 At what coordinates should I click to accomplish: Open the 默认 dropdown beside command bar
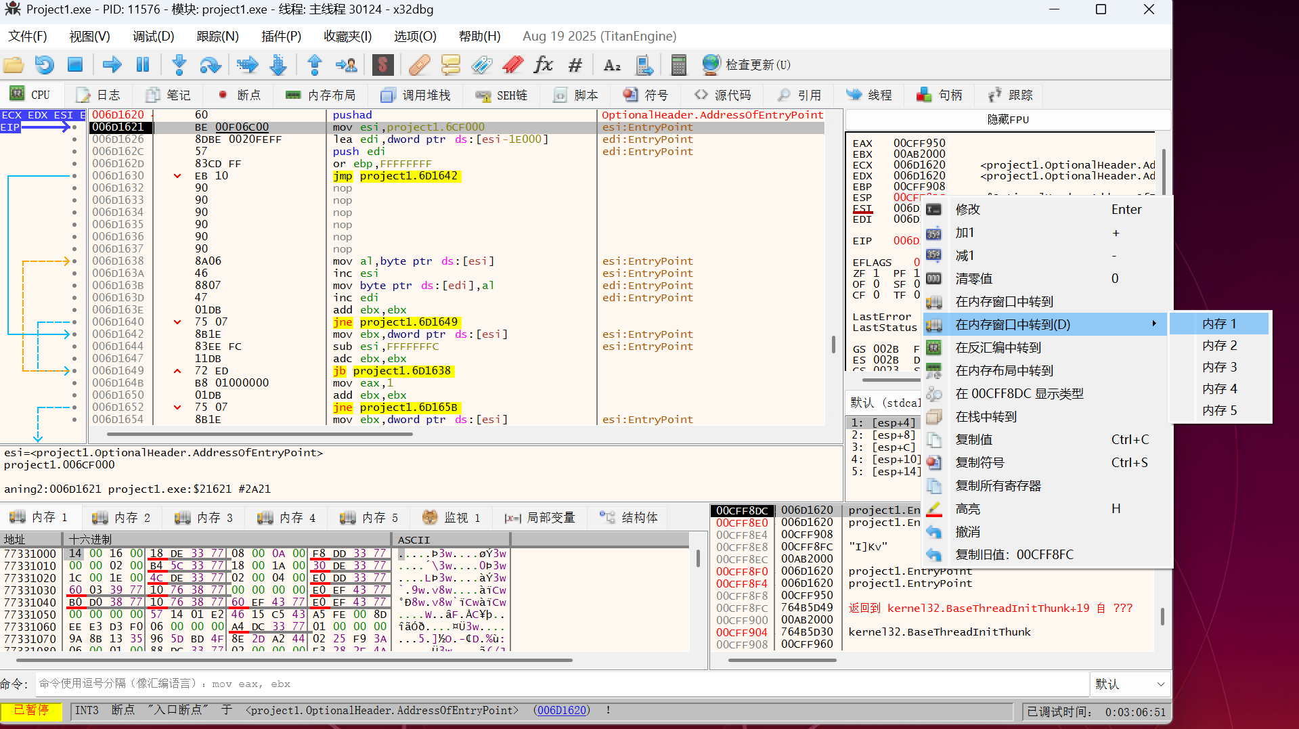click(x=1129, y=684)
